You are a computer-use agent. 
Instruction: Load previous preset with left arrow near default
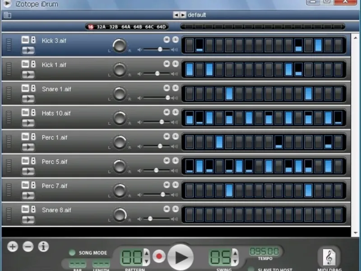click(176, 15)
